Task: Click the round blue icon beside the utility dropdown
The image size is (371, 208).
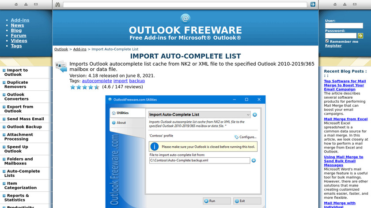Action: coord(254,115)
